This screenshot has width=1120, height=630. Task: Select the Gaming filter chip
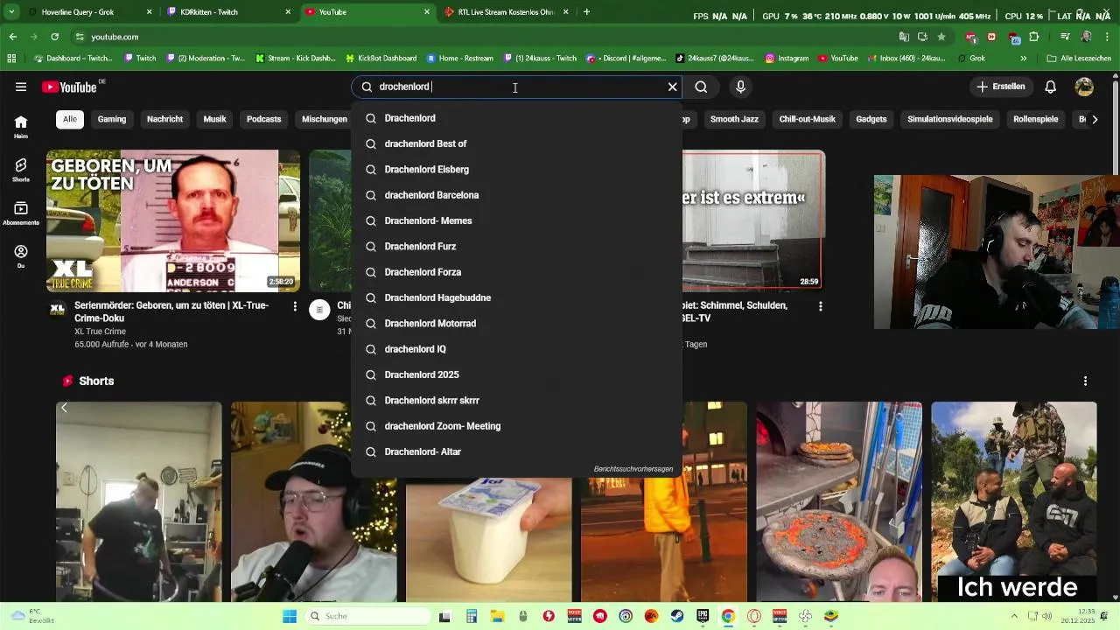click(112, 119)
